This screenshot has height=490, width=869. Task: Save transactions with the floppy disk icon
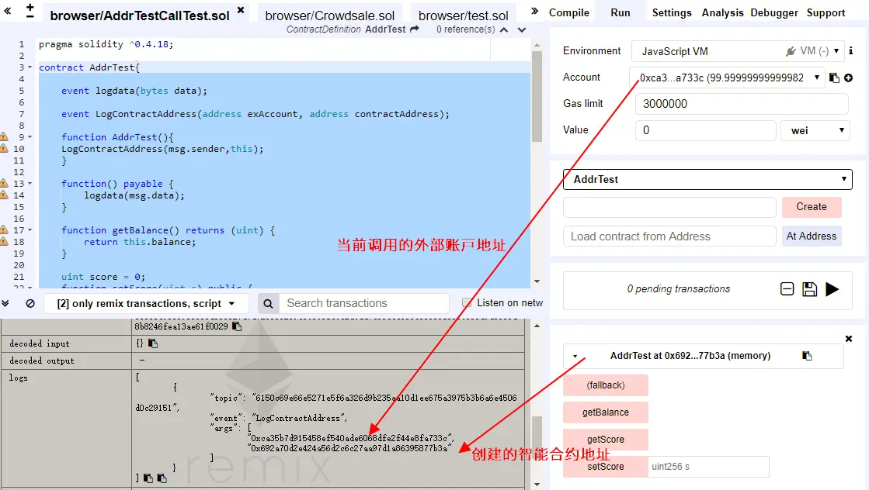810,288
